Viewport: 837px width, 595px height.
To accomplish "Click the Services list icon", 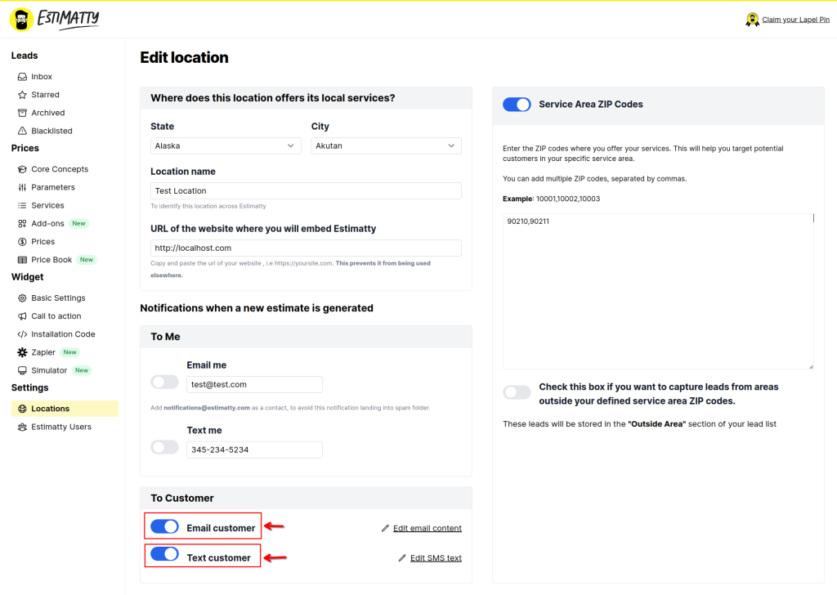I will point(22,206).
